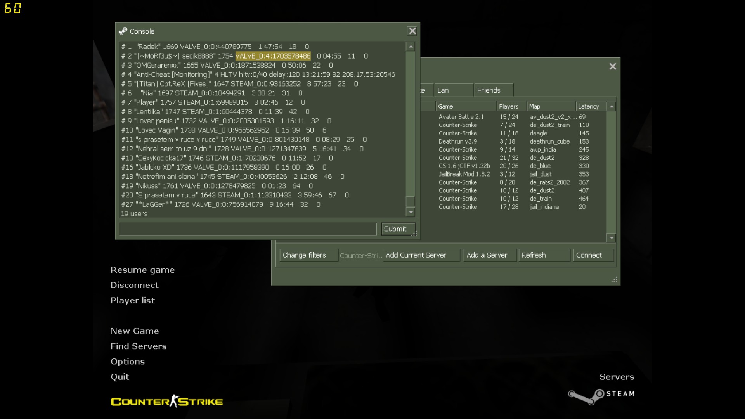Connect to the selected server
Viewport: 745px width, 419px height.
point(593,255)
